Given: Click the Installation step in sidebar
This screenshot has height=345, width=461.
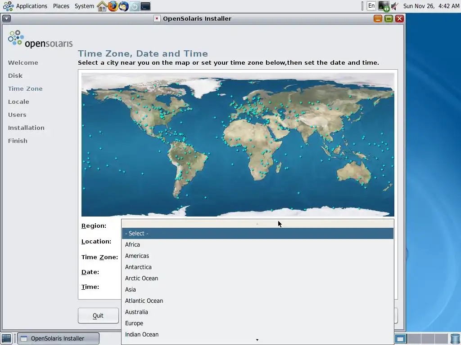Looking at the screenshot, I should (x=26, y=128).
